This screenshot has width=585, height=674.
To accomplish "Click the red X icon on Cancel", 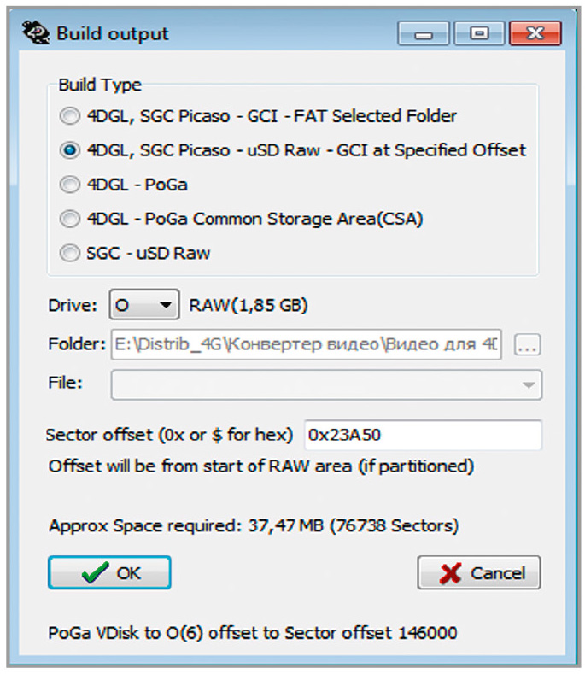I will coord(450,573).
